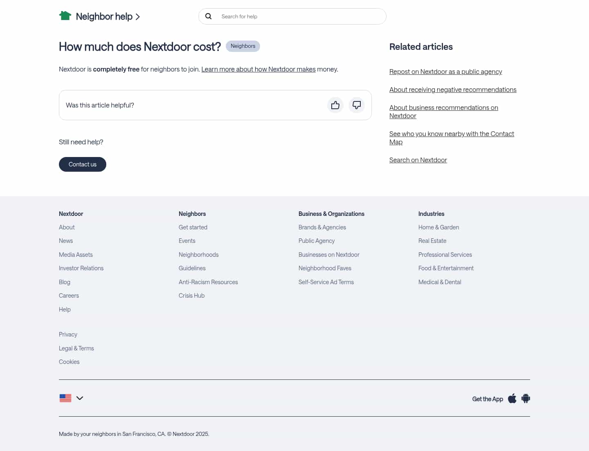Click the search magnifier icon
The image size is (589, 451).
(x=209, y=16)
